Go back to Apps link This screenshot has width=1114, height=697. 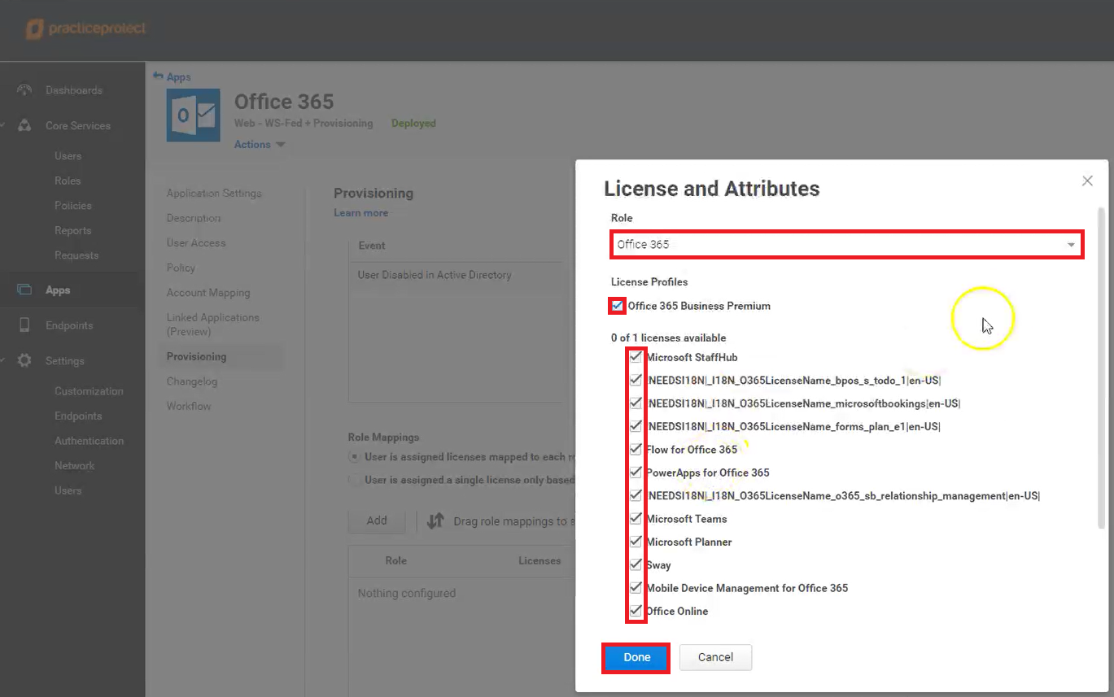coord(178,76)
